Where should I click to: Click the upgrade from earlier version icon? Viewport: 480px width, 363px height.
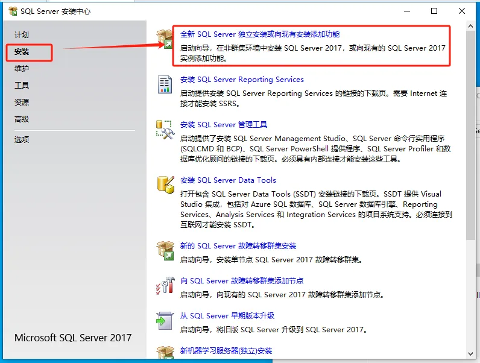point(165,321)
